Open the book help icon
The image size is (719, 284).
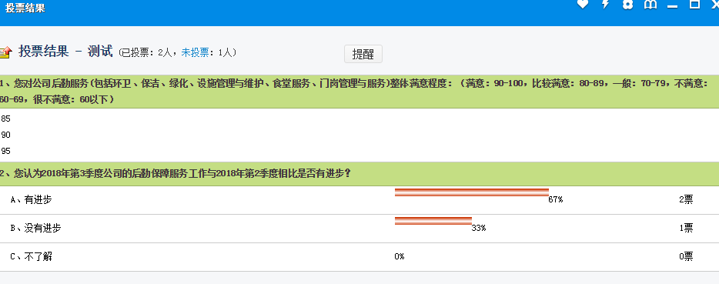pyautogui.click(x=650, y=4)
